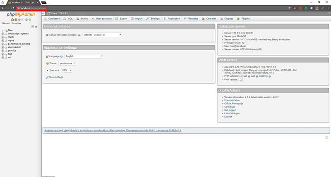Hide the navigation panel with the arrow toggle
Viewport: 331px width, 177px height.
point(43,13)
